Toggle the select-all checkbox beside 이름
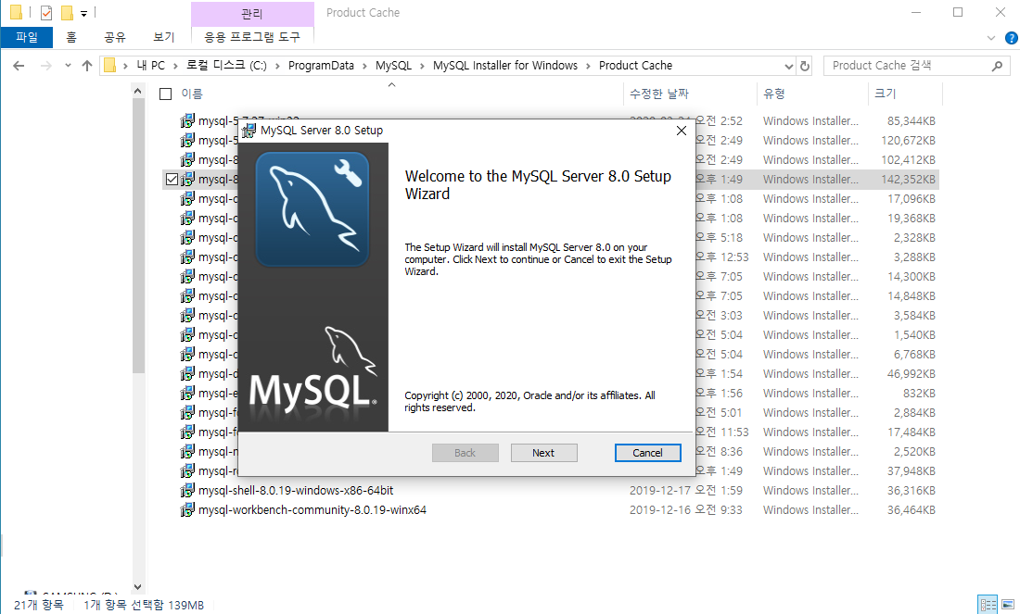This screenshot has width=1020, height=614. click(x=166, y=94)
